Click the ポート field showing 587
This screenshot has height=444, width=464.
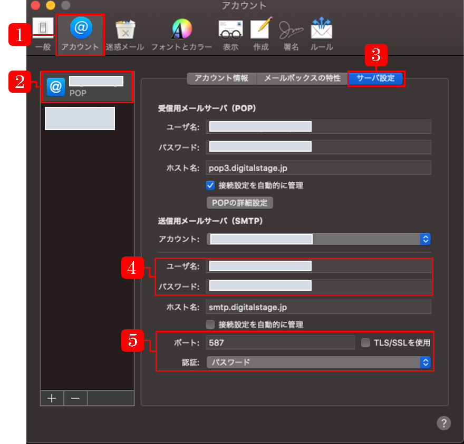[x=280, y=342]
